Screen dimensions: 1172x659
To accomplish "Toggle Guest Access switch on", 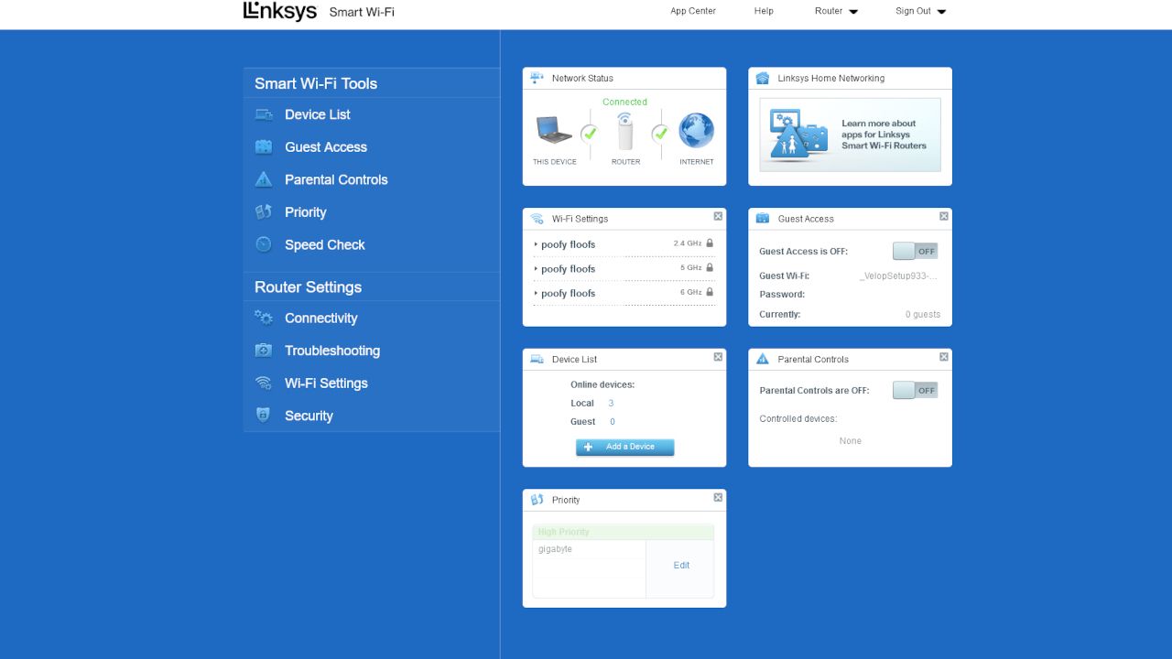I will point(916,251).
